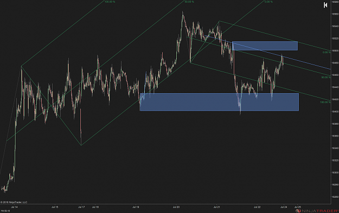339x213 pixels.
Task: Click the 18500 price axis label
Action: 335,50
